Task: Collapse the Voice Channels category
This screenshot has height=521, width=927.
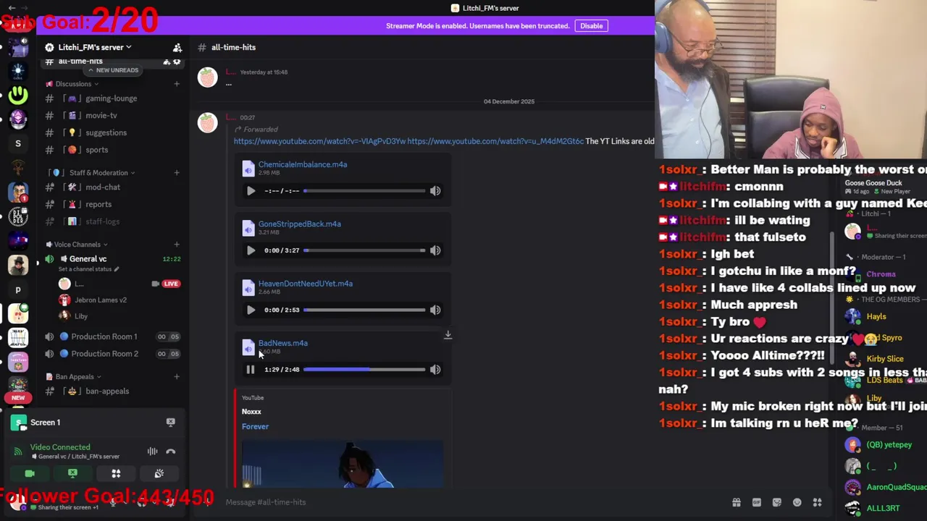Action: click(77, 245)
